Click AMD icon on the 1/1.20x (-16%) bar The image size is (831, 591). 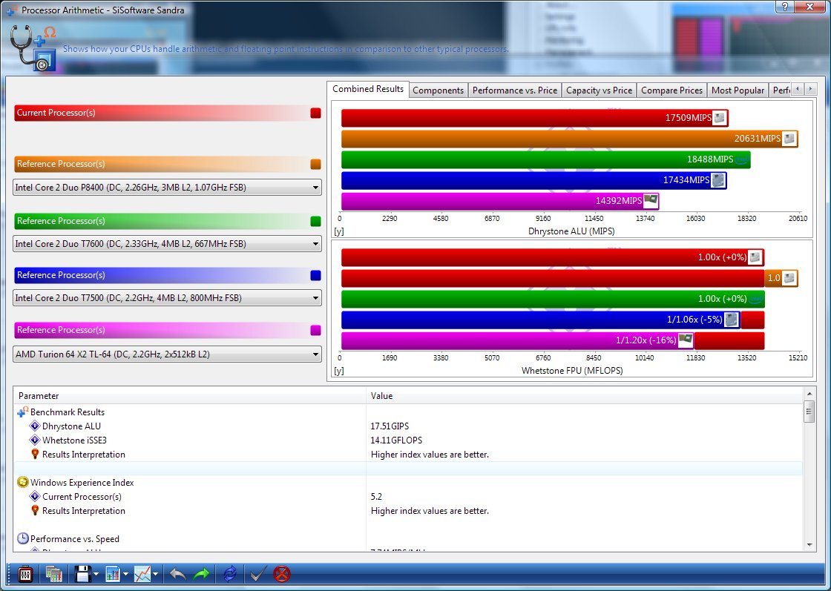pos(686,340)
